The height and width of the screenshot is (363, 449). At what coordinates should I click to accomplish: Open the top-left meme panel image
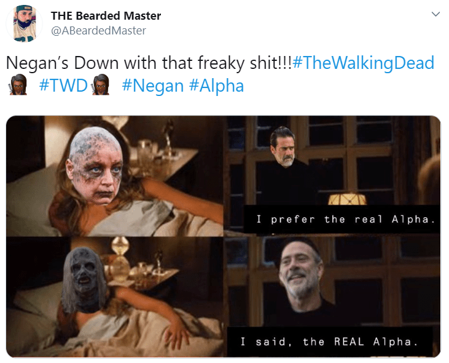point(115,176)
